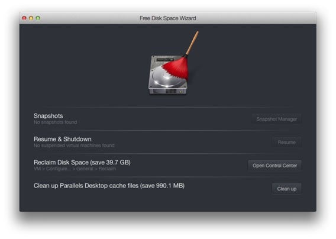
Task: Open Control Center for reclaiming disk space
Action: pos(274,166)
